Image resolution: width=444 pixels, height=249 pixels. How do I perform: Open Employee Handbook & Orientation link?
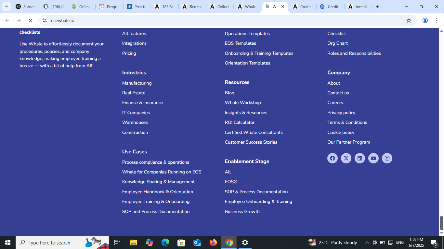(x=158, y=192)
